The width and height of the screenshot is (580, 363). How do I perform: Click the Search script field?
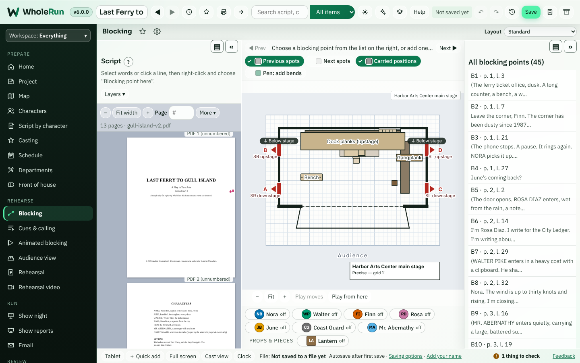pos(280,12)
